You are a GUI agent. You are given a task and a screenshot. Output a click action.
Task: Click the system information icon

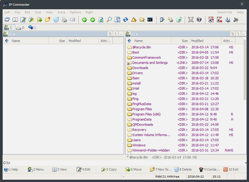(227, 19)
